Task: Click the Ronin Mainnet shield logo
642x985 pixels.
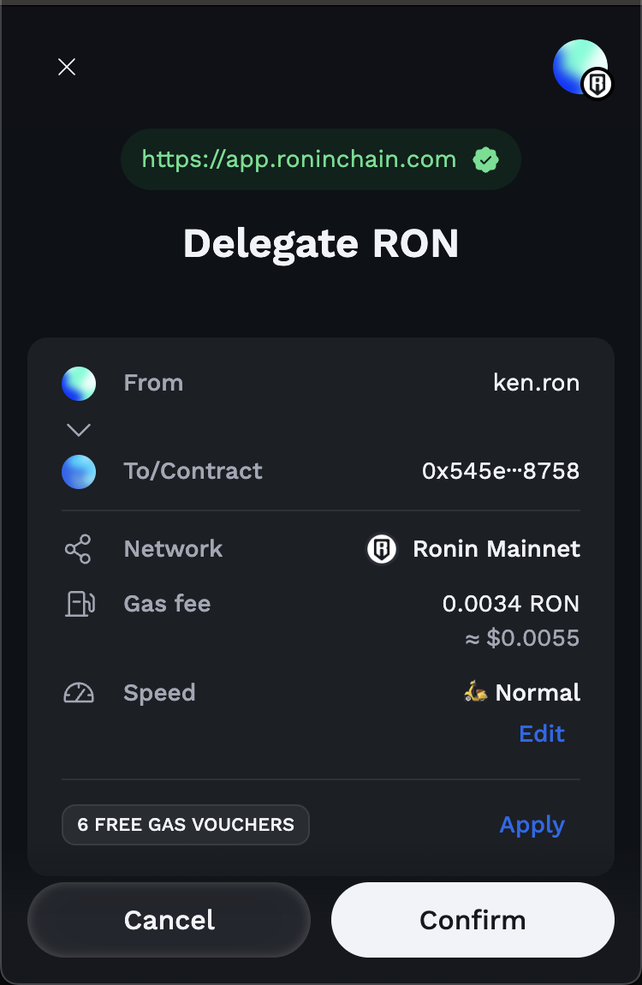Action: pyautogui.click(x=382, y=549)
